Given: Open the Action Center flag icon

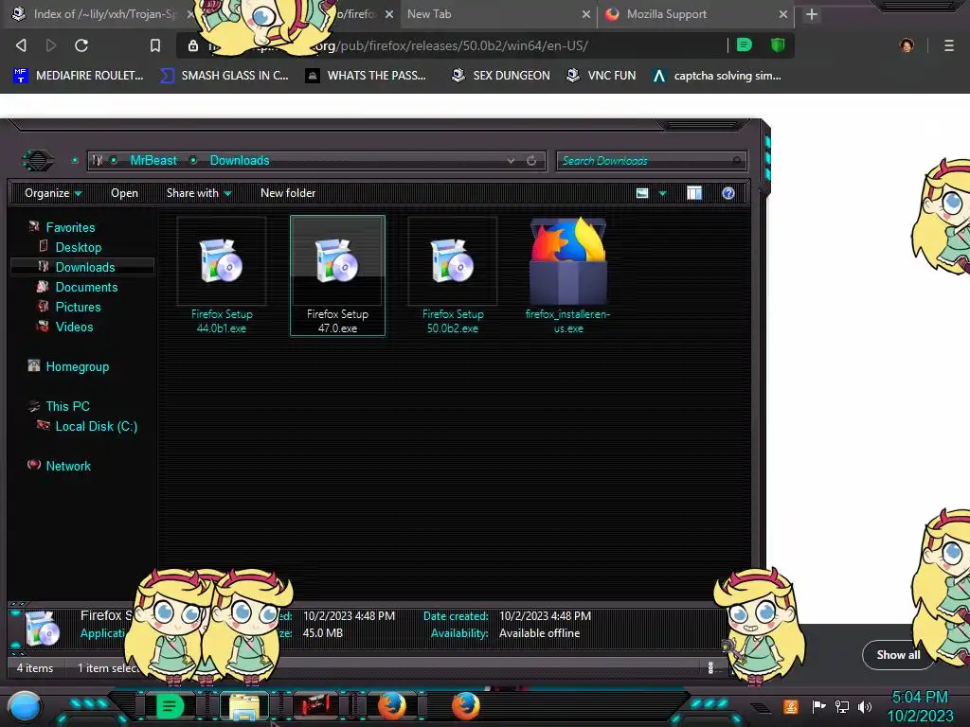Looking at the screenshot, I should click(819, 706).
